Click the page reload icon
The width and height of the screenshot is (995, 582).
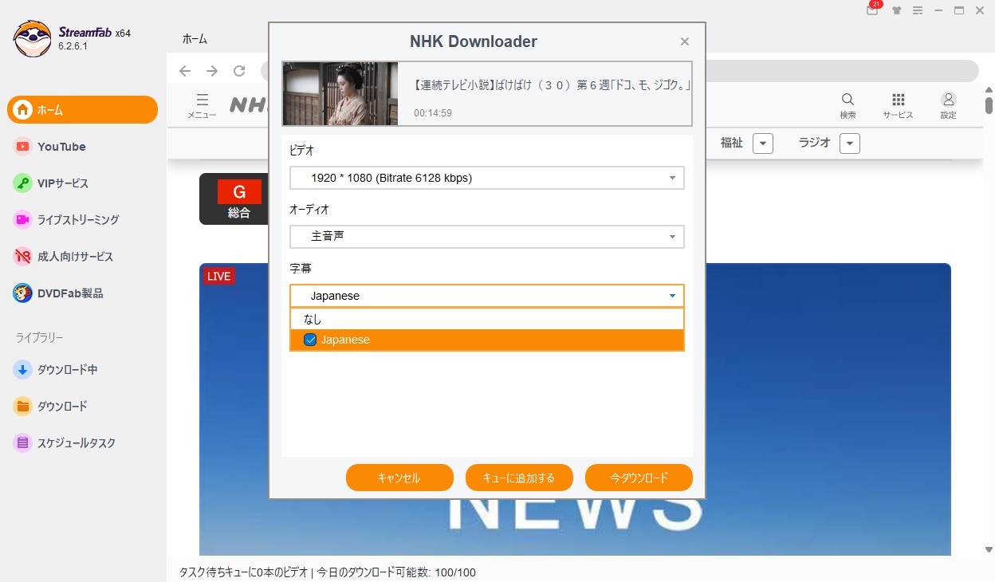pyautogui.click(x=239, y=71)
